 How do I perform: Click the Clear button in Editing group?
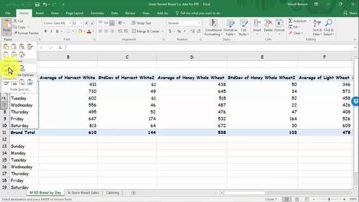point(296,33)
